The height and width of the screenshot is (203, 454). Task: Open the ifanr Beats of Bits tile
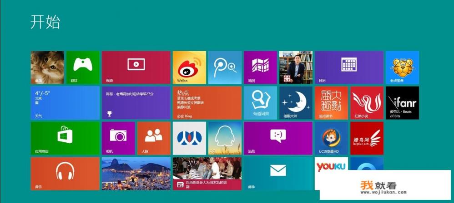point(402,103)
